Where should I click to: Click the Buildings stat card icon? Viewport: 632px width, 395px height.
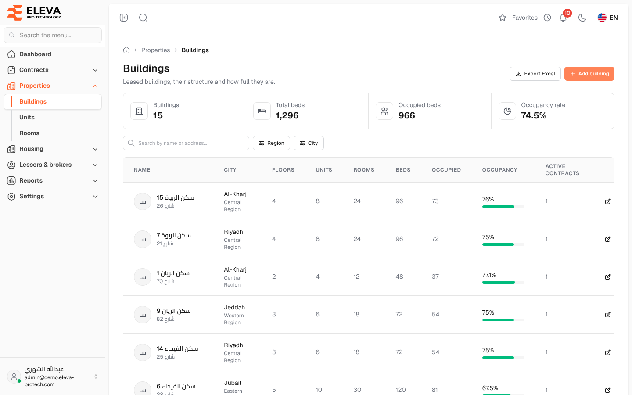click(x=139, y=111)
